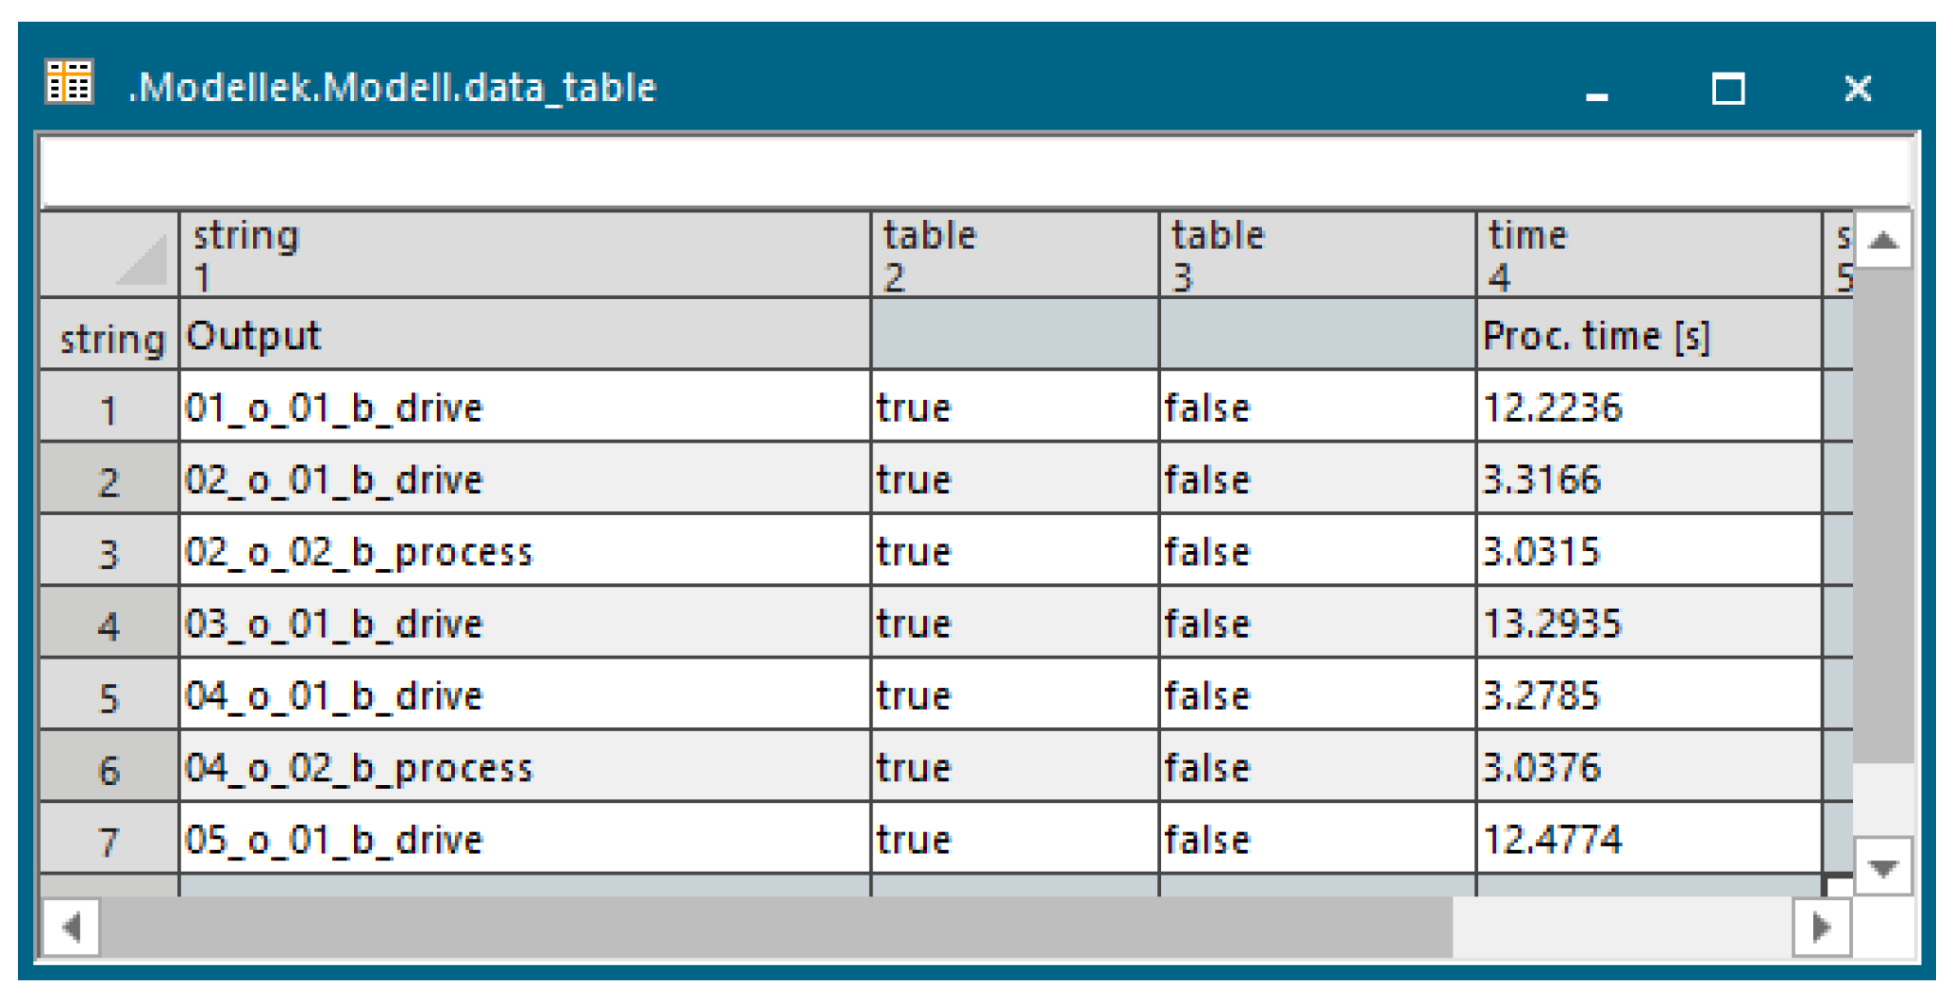Viewport: 1953px width, 1002px height.
Task: Click row header number 4
Action: tap(109, 623)
